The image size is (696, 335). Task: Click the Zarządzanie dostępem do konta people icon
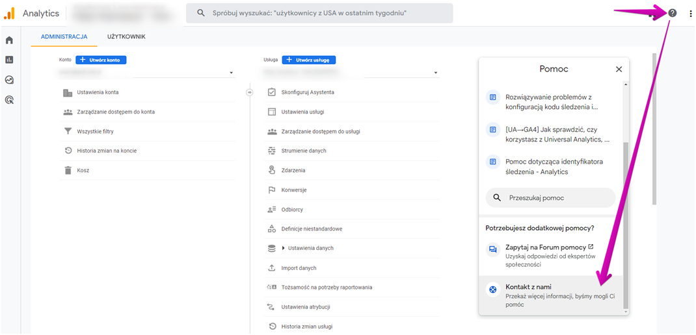point(68,112)
